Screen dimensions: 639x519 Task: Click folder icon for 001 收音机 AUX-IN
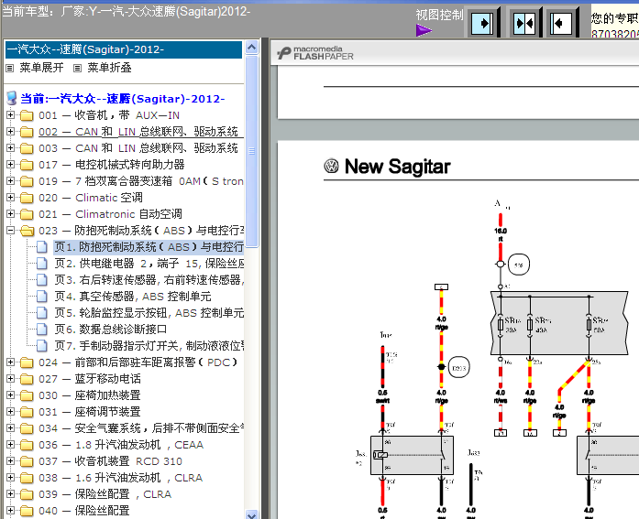click(x=27, y=115)
